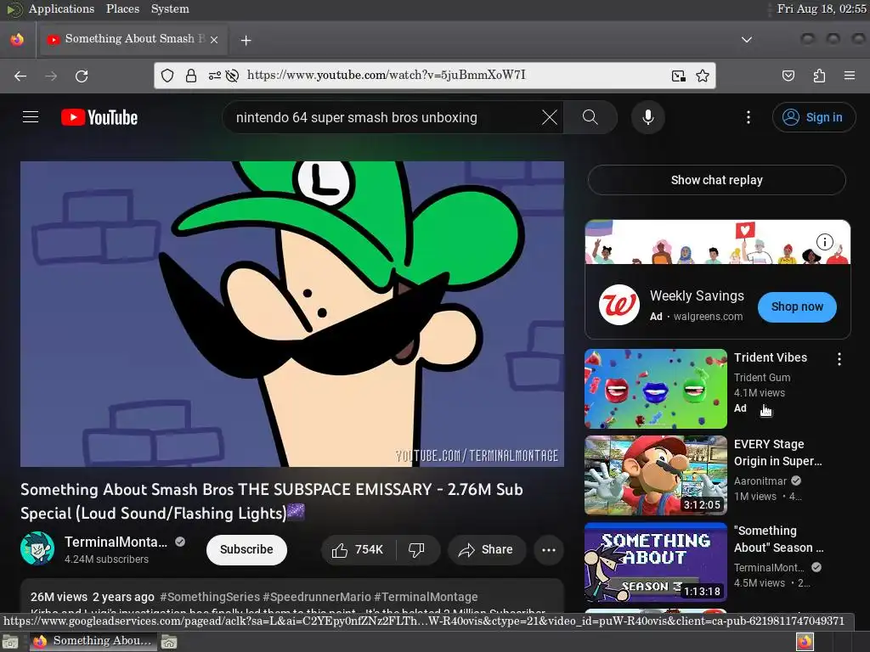Start voice search with the microphone
This screenshot has width=870, height=652.
click(x=648, y=117)
